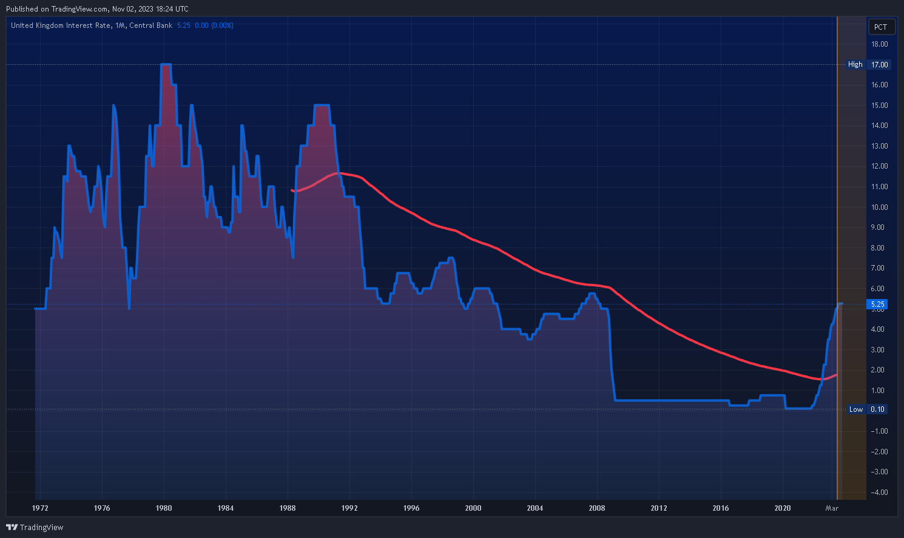Click the 2004 label on time axis
Screen dimensions: 904x538
pyautogui.click(x=535, y=508)
